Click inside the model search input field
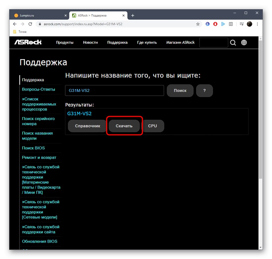272x259 pixels. click(114, 90)
